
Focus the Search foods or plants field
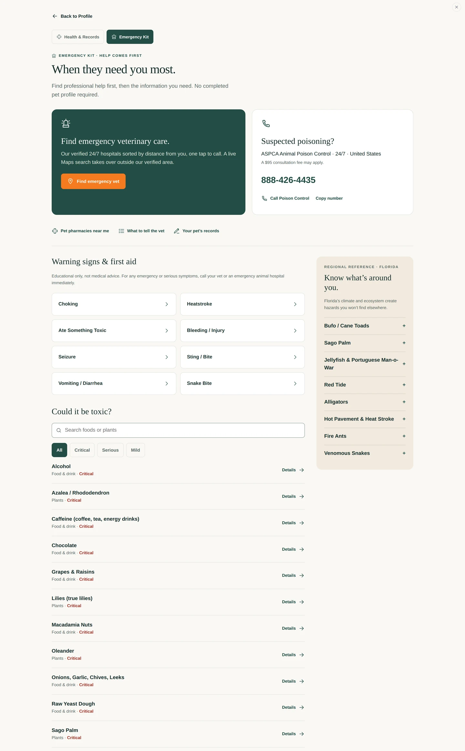[178, 430]
